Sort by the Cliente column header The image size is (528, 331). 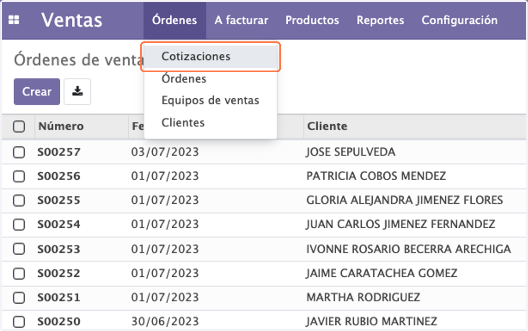click(x=327, y=126)
